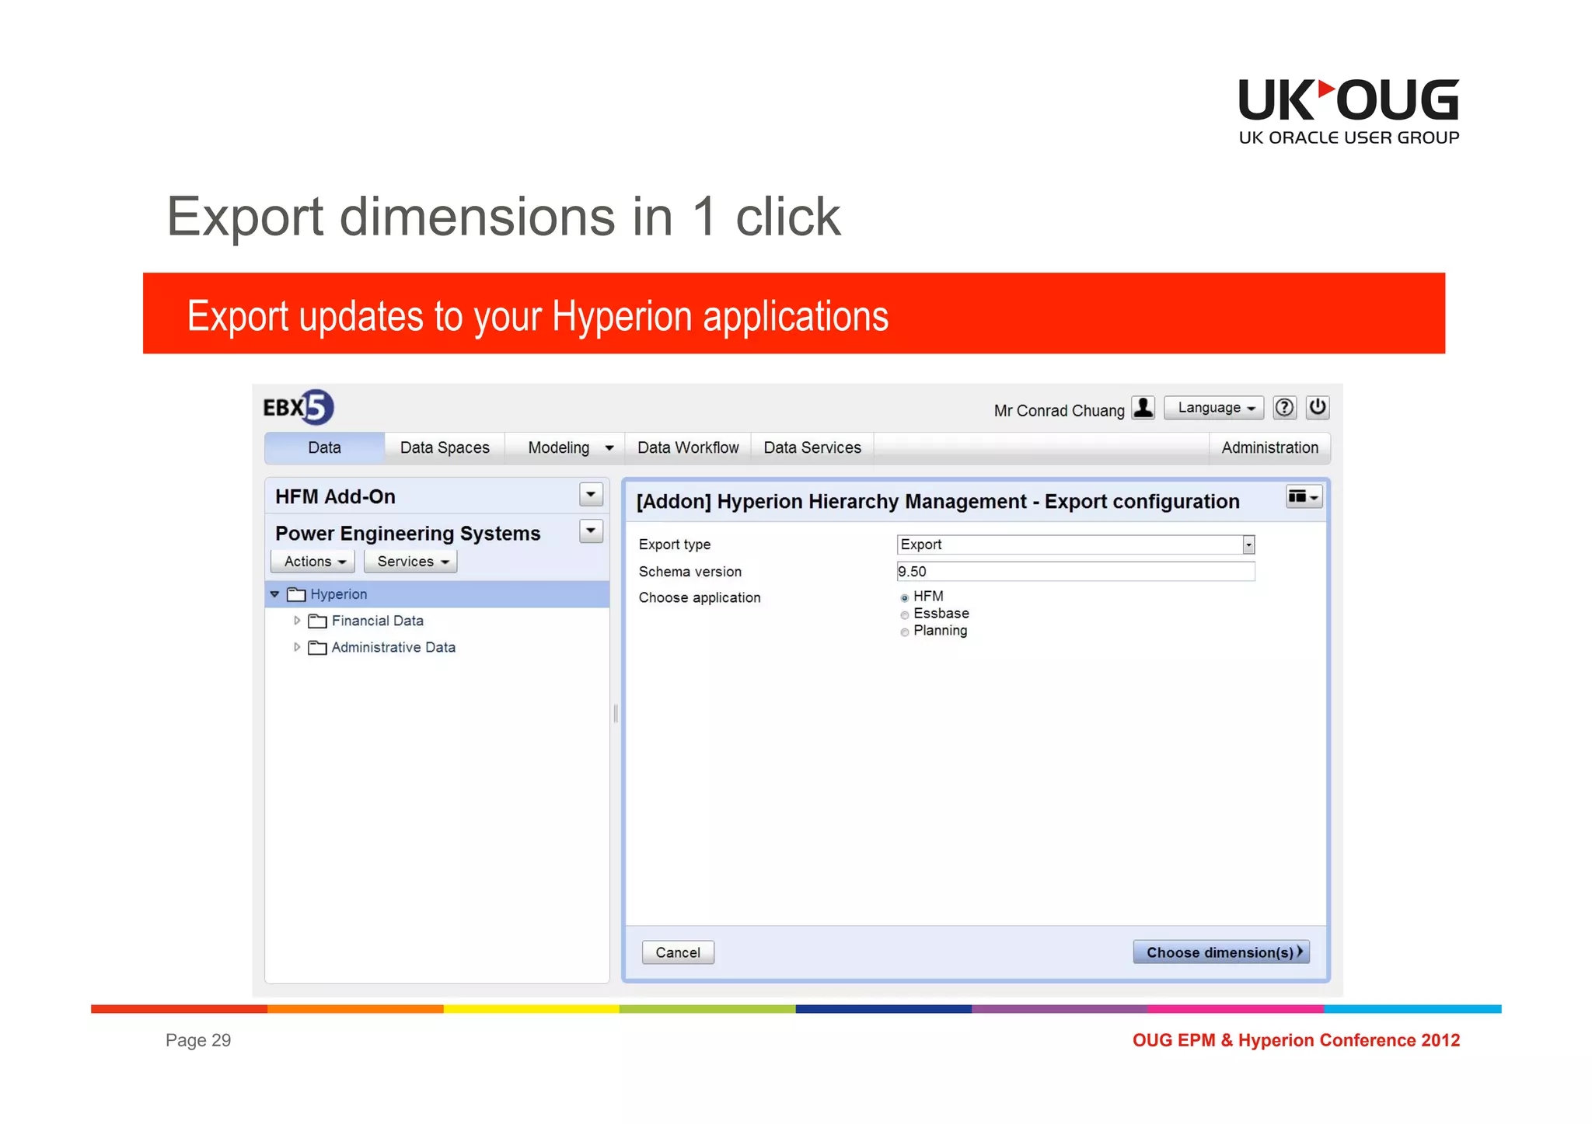Switch to the Data Workflow tab
The height and width of the screenshot is (1124, 1592).
pyautogui.click(x=688, y=448)
